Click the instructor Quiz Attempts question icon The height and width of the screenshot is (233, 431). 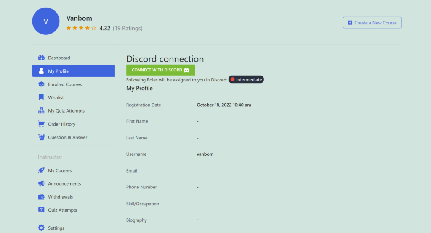41,210
